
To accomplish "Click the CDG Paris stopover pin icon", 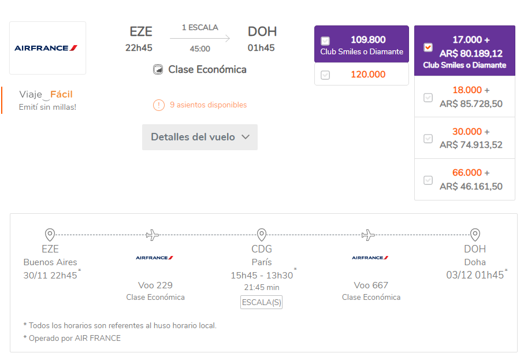I will [x=262, y=235].
